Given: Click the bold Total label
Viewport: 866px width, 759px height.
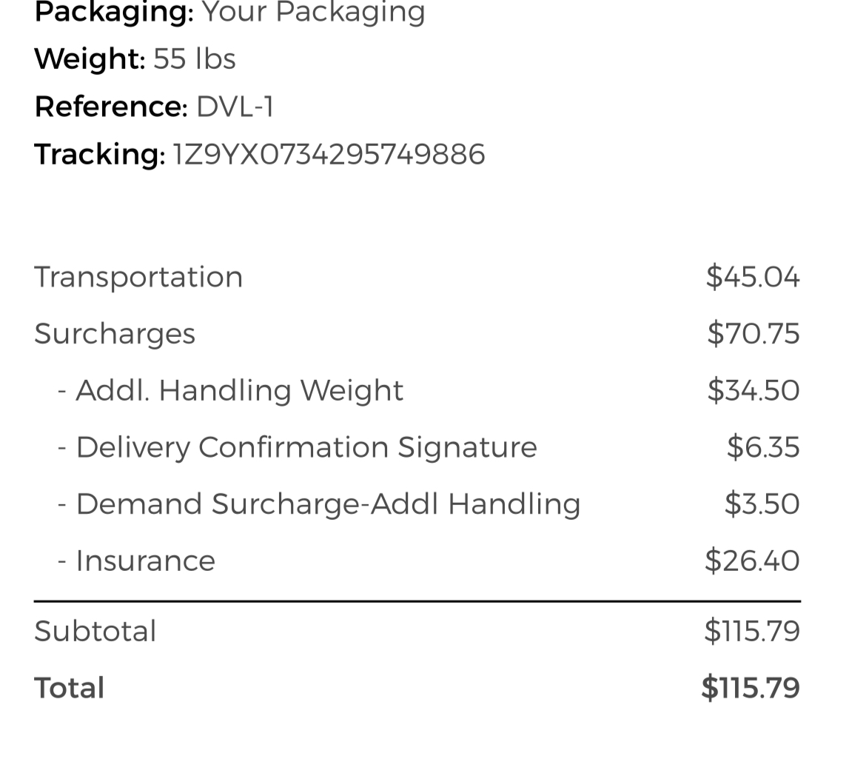Looking at the screenshot, I should pos(70,688).
